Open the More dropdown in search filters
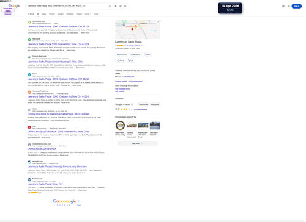Viewport: 306px width, 222px height. pyautogui.click(x=88, y=14)
